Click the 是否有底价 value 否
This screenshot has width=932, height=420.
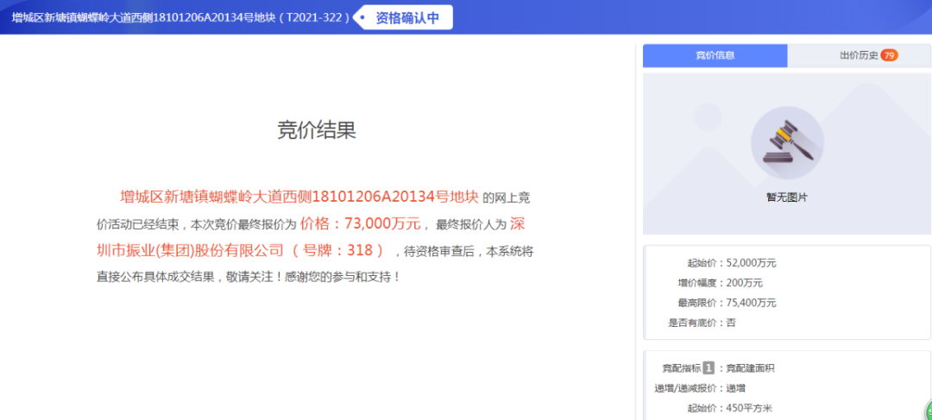pyautogui.click(x=731, y=323)
